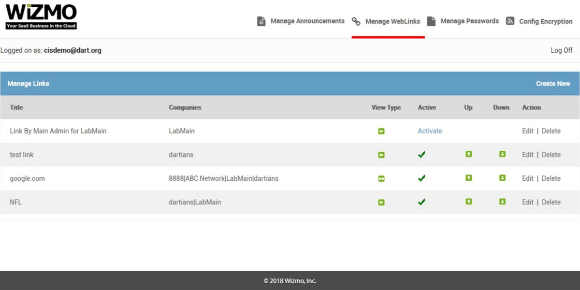This screenshot has height=290, width=580.
Task: Select the 'NFL' title cell
Action: pos(16,202)
